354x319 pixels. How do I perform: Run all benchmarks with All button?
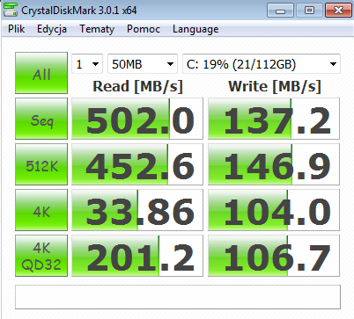(x=41, y=73)
